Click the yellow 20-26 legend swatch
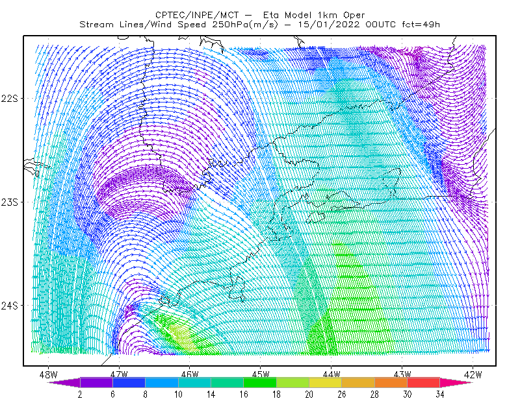The height and width of the screenshot is (401, 520). [x=326, y=382]
